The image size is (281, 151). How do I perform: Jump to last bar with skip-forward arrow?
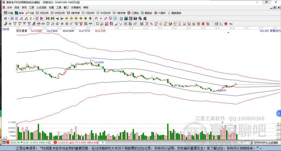(52, 18)
